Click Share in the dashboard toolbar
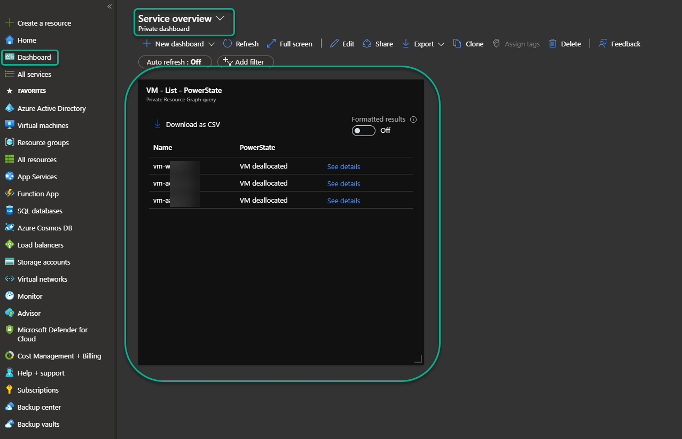This screenshot has height=439, width=682. pos(378,44)
